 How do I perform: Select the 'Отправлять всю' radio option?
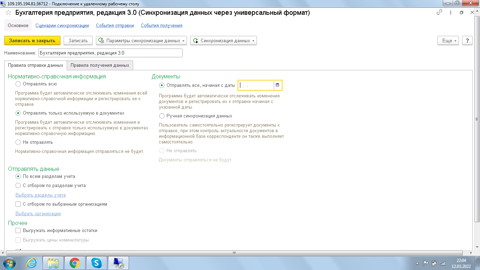[x=18, y=84]
